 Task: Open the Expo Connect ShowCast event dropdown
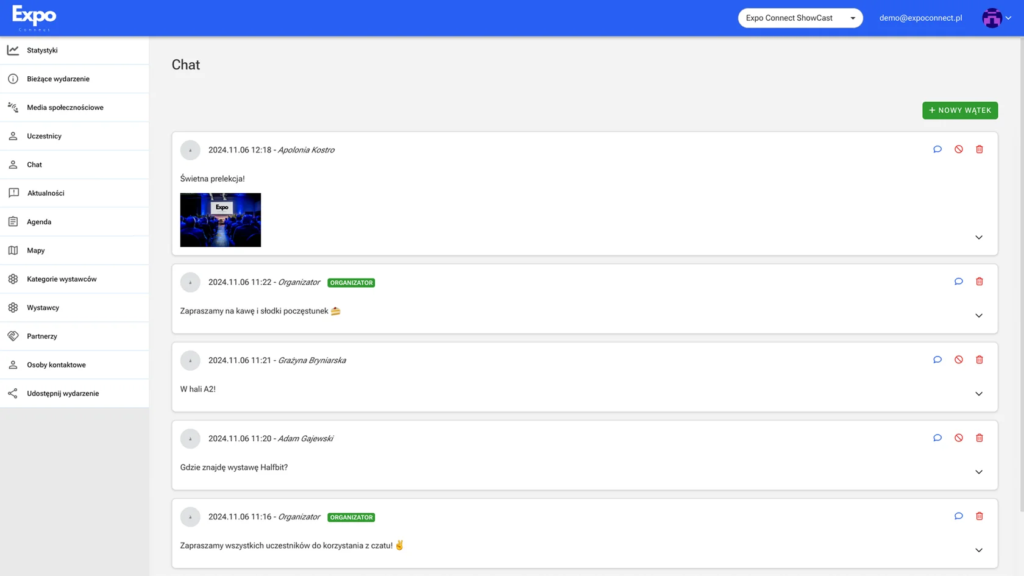click(x=800, y=18)
